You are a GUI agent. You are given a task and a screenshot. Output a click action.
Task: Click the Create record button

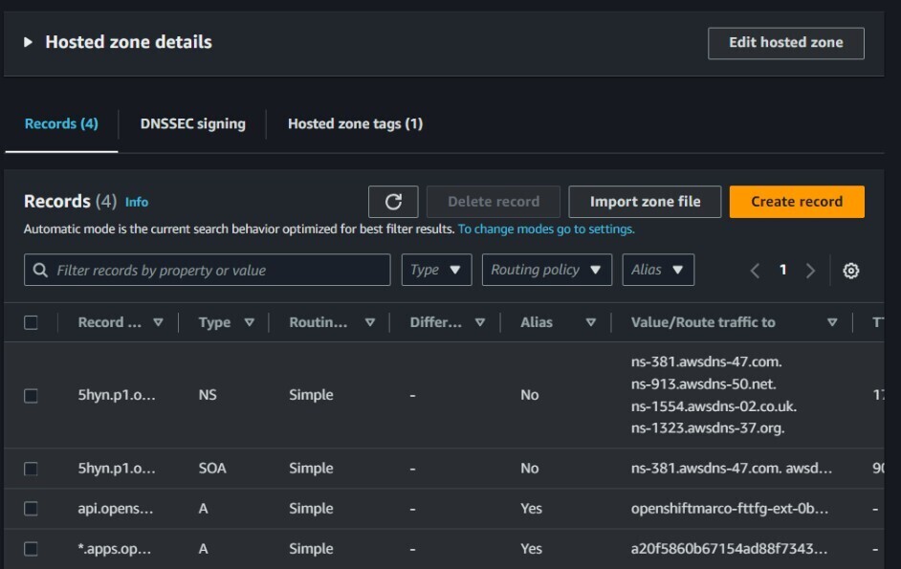796,202
